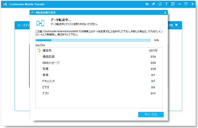Click the Coolmuster Mobile Transfer title text
This screenshot has height=128, width=198.
(x=27, y=4)
